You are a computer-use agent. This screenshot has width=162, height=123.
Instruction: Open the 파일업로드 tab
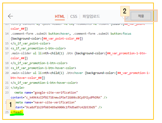pyautogui.click(x=91, y=16)
